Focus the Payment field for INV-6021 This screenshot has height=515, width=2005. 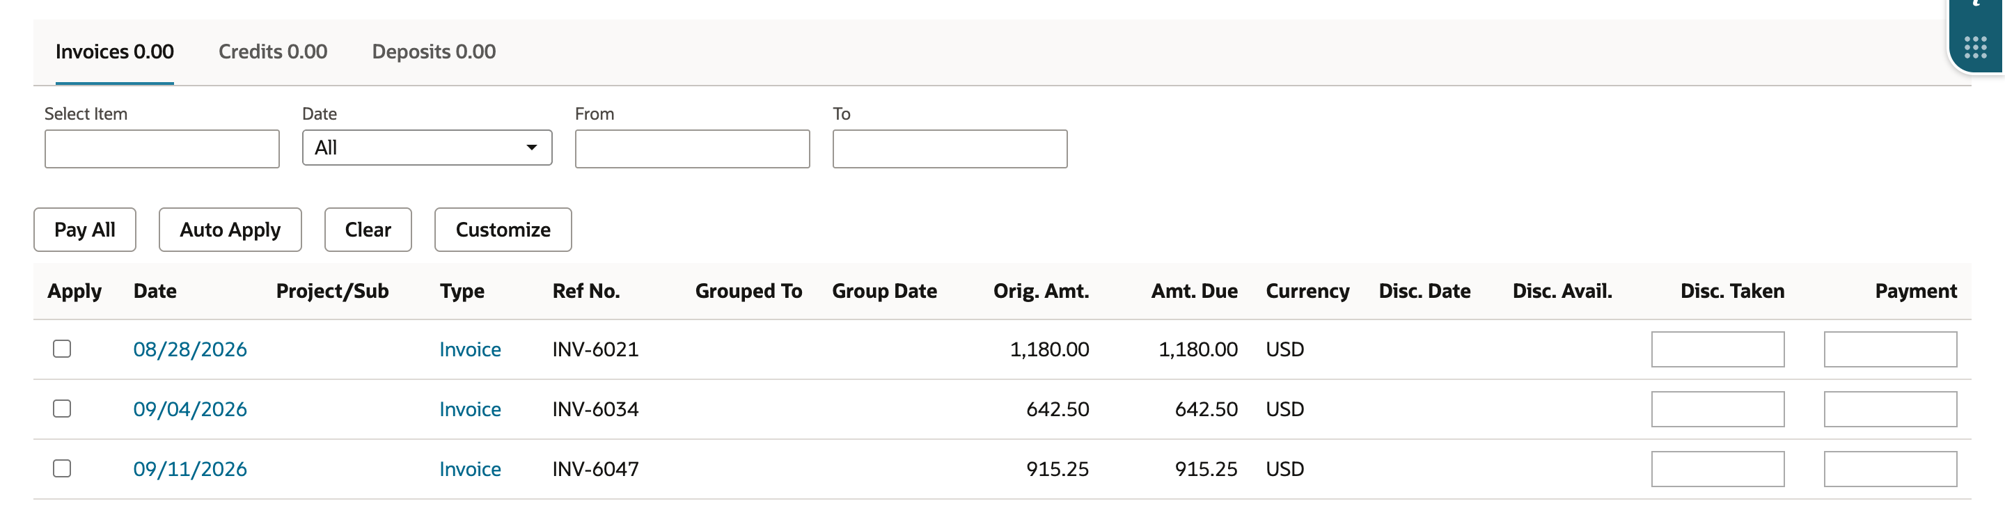(1891, 349)
